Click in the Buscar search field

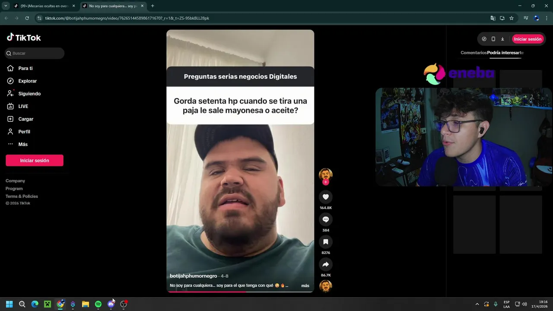35,53
